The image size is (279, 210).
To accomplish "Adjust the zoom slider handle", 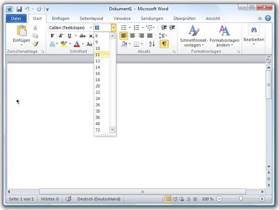I will coord(240,198).
